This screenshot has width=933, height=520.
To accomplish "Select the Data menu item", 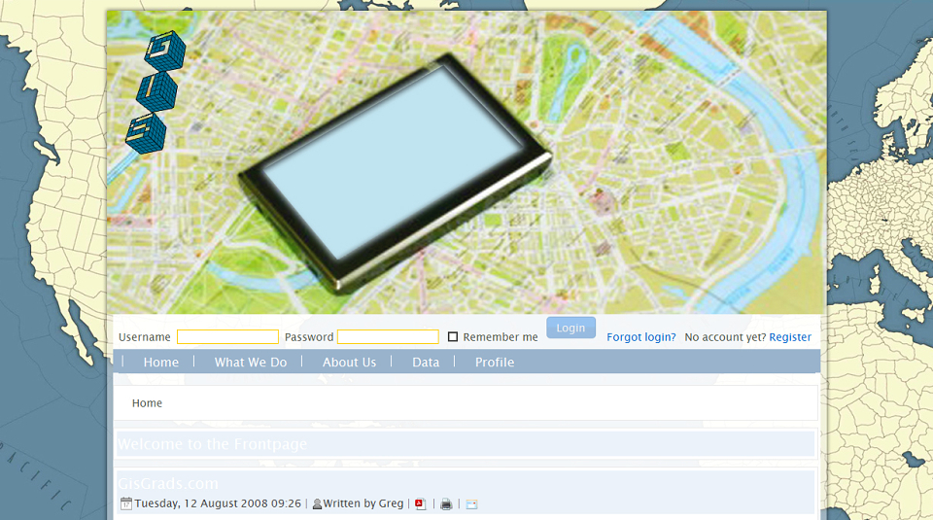I will coord(426,362).
